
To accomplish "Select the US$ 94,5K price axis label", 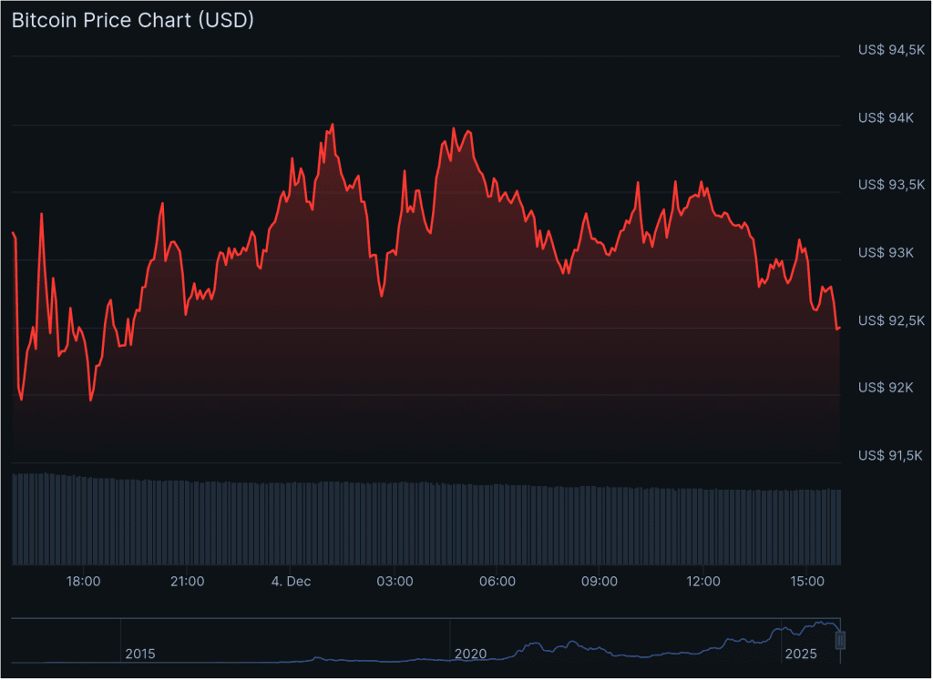I will click(891, 49).
